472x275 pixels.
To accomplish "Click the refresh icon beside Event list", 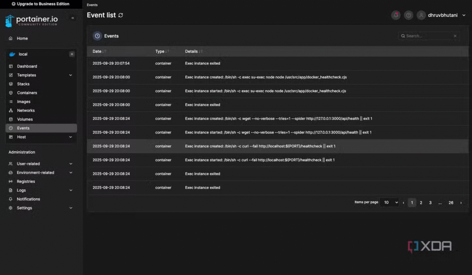I will click(x=121, y=15).
